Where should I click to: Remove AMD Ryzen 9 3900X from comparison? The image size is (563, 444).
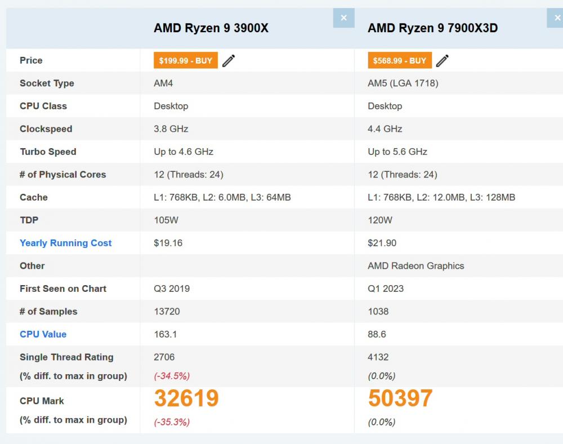pos(343,18)
